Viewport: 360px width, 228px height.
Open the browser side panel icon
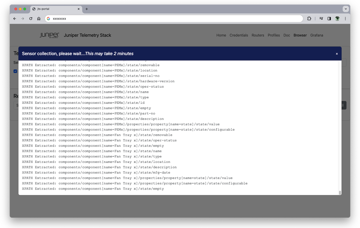tap(329, 18)
